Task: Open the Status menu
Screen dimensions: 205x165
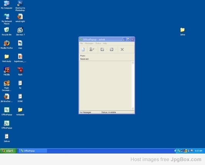Action: click(x=98, y=43)
